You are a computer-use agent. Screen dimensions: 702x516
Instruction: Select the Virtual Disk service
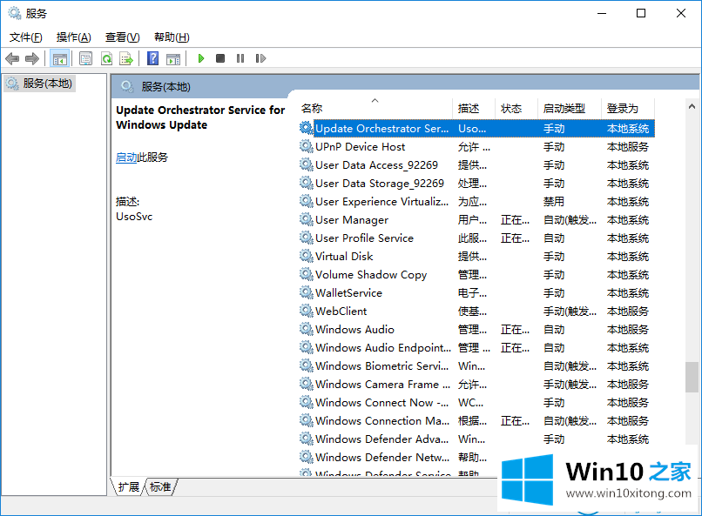[x=476, y=257]
